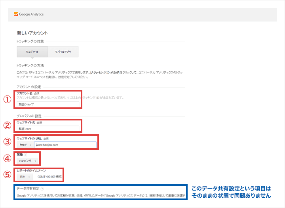285x208 pixels.
Task: Click the プロパティの設定 section label
Action: [x=29, y=116]
